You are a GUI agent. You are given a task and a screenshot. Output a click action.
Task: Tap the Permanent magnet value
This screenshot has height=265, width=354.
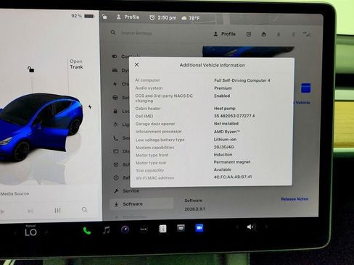pyautogui.click(x=232, y=162)
